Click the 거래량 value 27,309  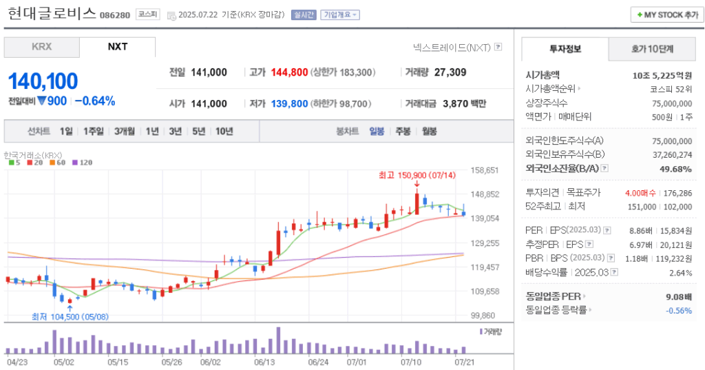(x=450, y=72)
